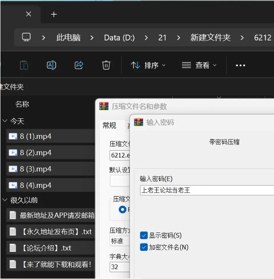Click the WinRAR icon in 输入密码 dialog
The height and width of the screenshot is (279, 274).
[138, 122]
